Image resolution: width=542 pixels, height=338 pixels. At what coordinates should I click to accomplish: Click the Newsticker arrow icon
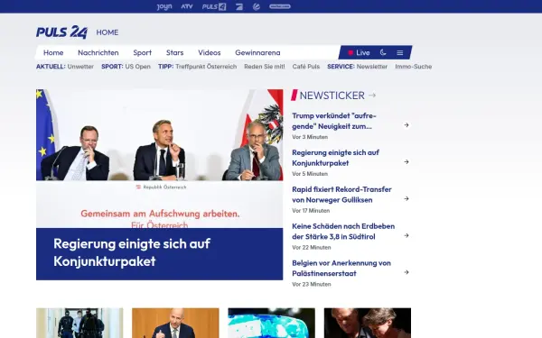tap(372, 96)
